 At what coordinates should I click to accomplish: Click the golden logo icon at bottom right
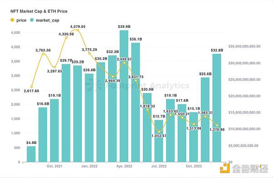click(225, 168)
